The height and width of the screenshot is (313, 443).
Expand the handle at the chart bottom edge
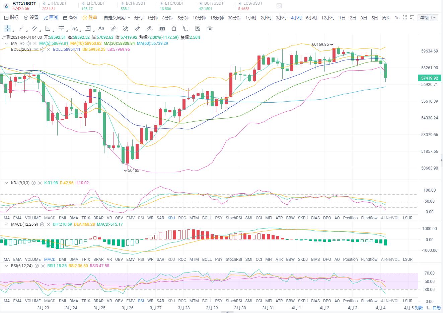tap(227, 312)
